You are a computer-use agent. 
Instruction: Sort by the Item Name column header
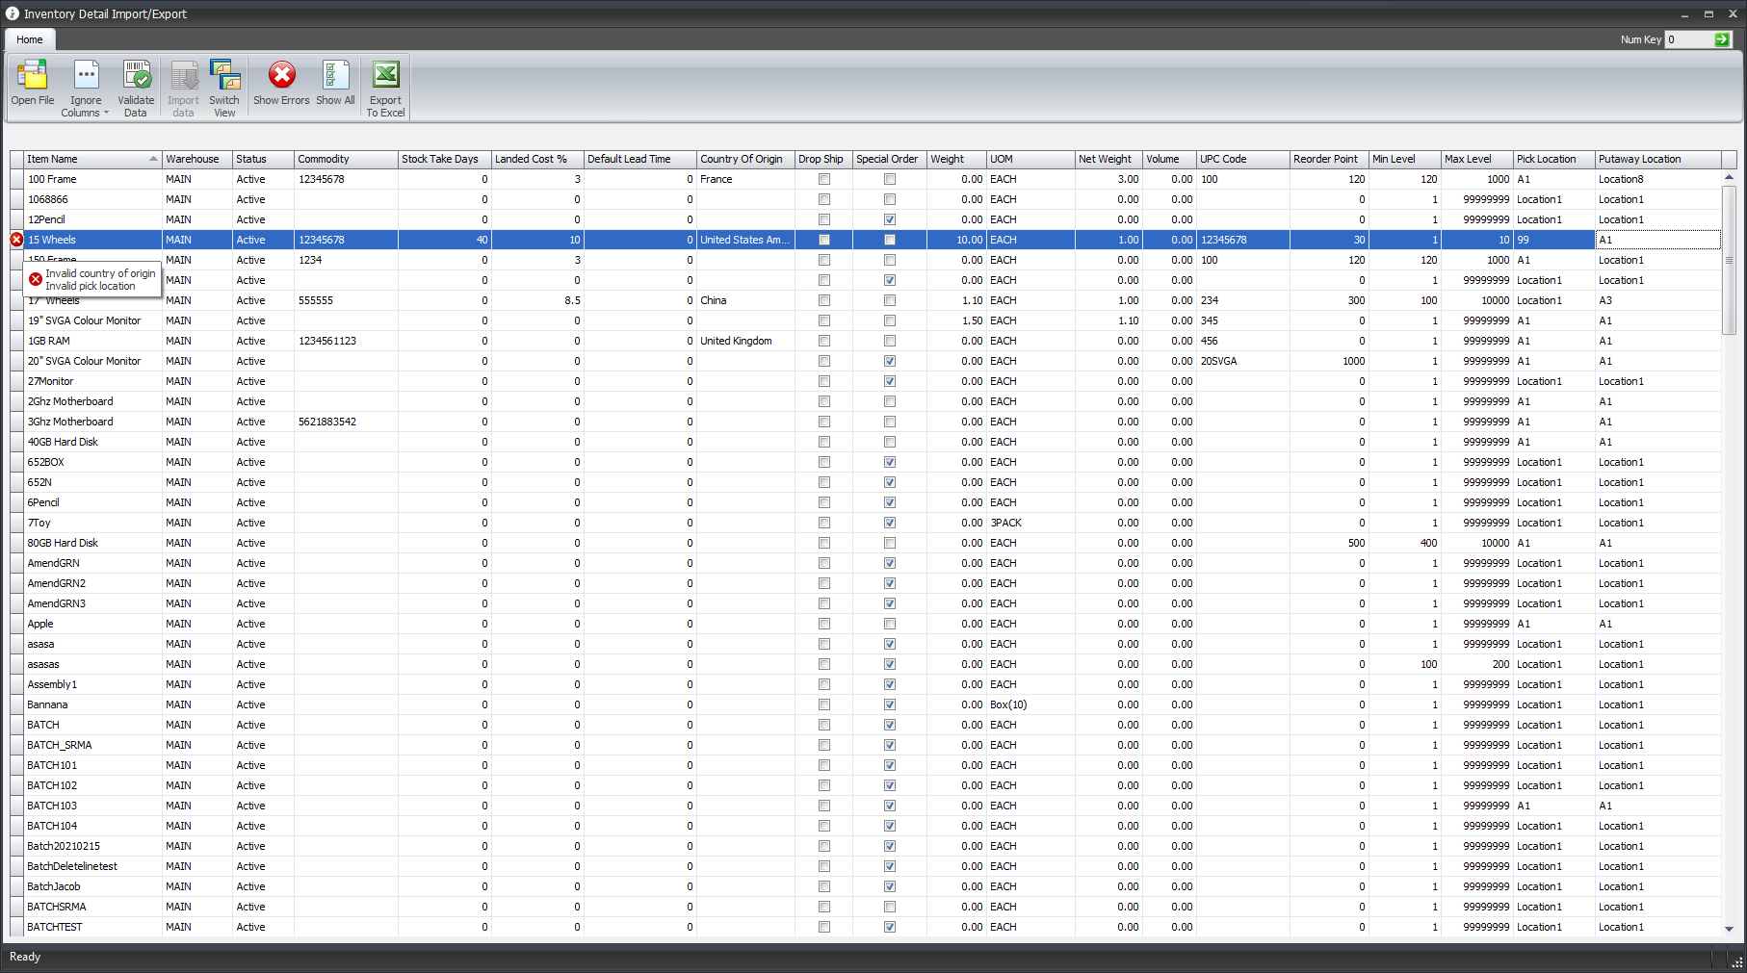click(87, 159)
